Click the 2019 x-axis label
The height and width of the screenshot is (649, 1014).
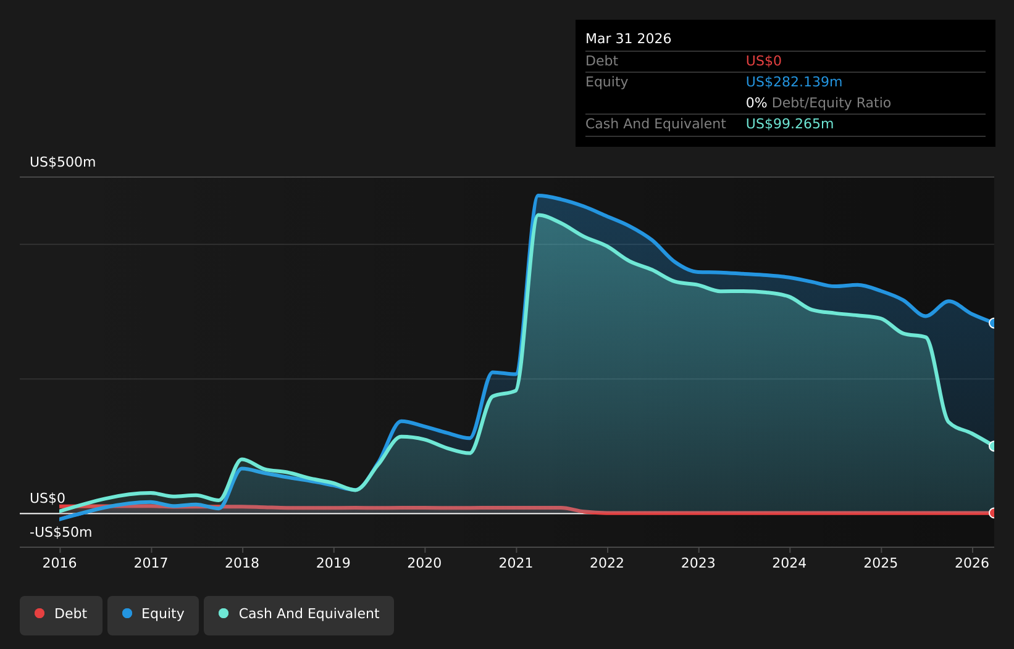[333, 563]
